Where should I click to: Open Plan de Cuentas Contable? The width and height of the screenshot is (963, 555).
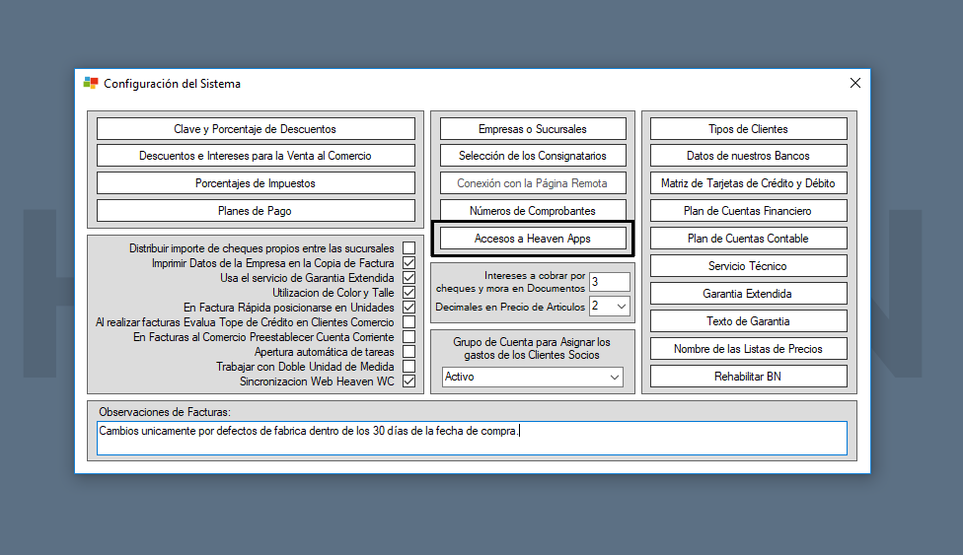pyautogui.click(x=748, y=239)
